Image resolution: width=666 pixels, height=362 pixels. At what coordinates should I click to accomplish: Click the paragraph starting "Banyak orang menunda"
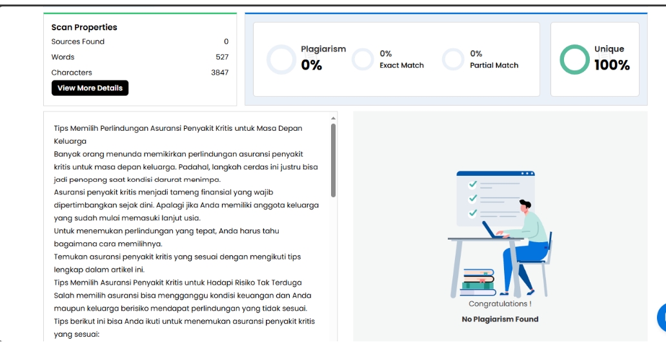point(178,154)
